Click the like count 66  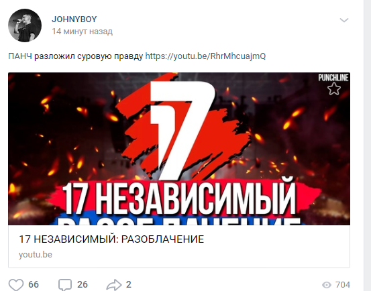click(x=34, y=284)
